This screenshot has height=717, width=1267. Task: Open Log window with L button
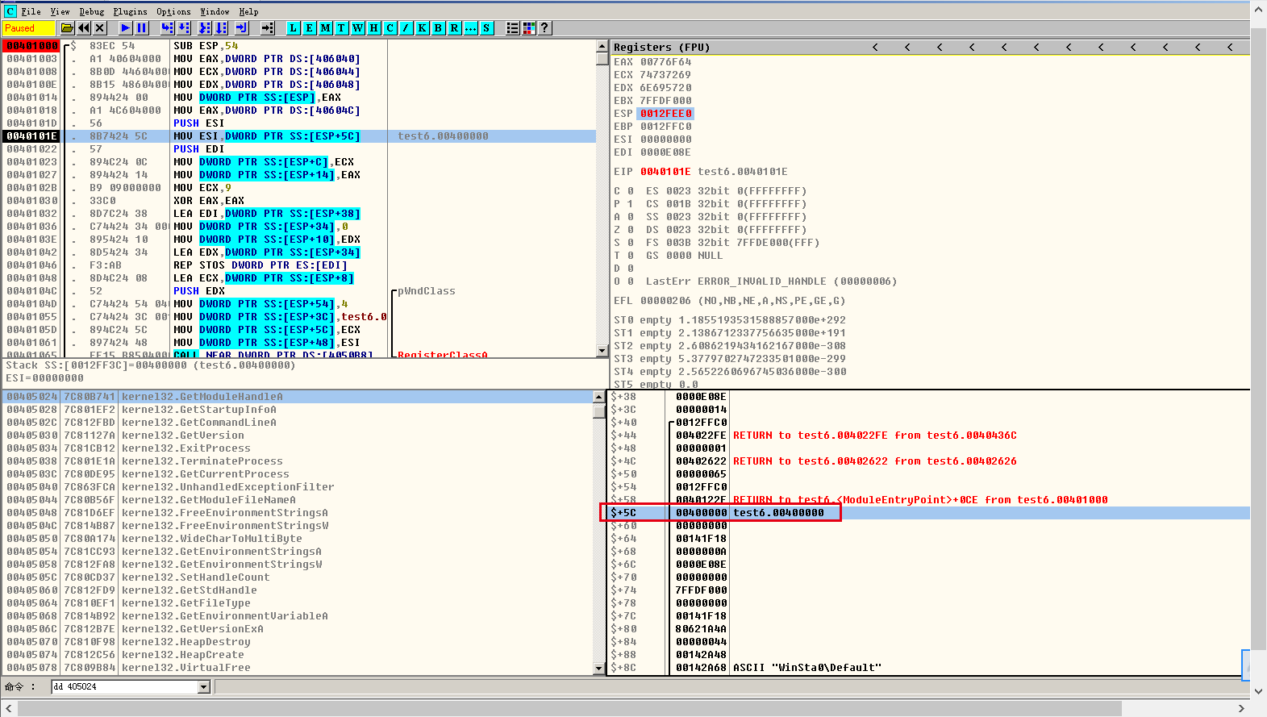click(x=294, y=28)
